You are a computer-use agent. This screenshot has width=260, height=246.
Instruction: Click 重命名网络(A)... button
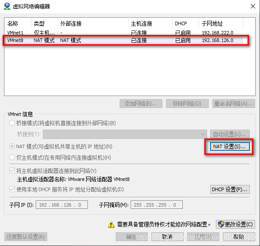point(234,104)
